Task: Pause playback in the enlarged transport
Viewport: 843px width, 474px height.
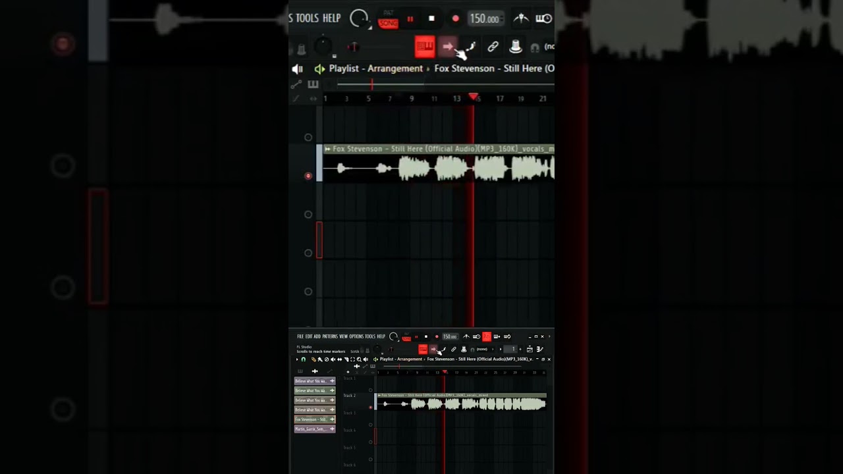Action: click(410, 19)
